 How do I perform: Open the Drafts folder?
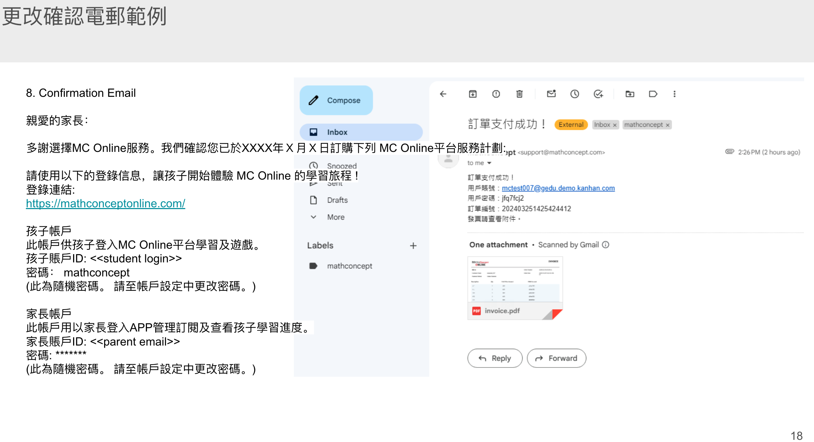coord(337,200)
